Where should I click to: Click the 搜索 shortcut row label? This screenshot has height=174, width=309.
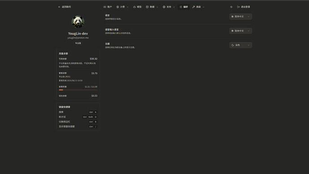pyautogui.click(x=61, y=112)
